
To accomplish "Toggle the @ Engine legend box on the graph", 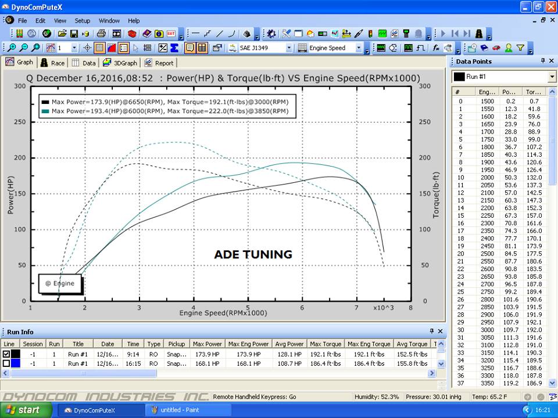I will 60,283.
